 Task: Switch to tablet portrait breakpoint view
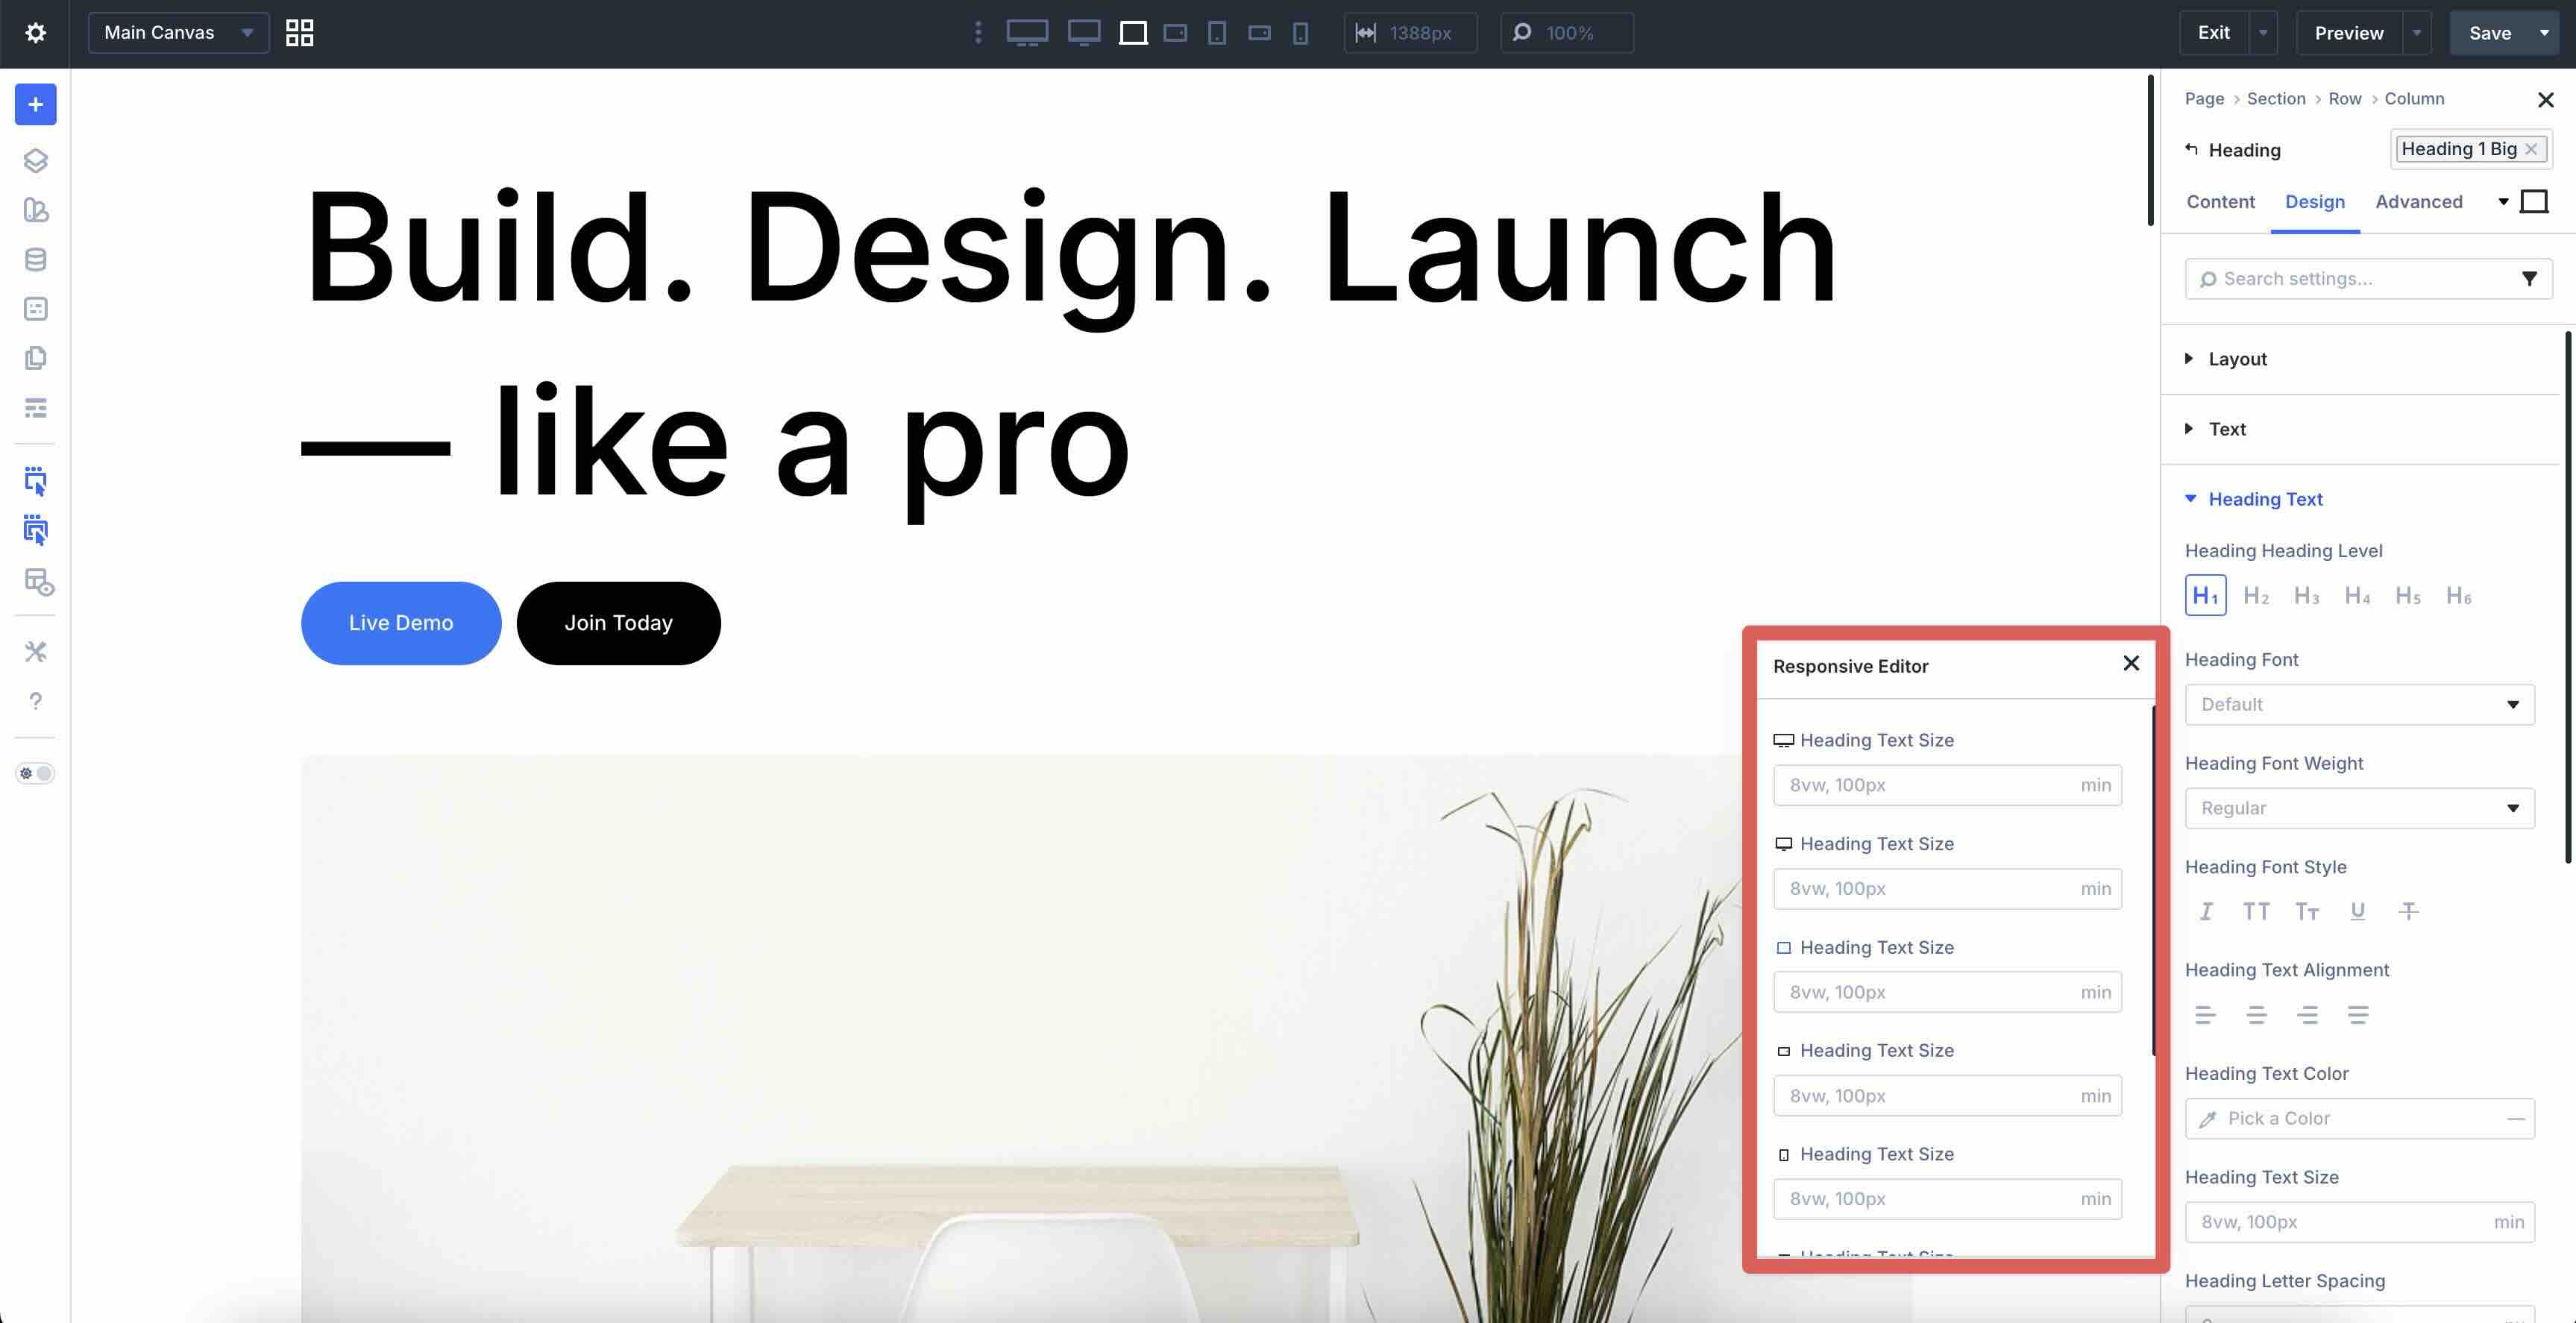(1217, 33)
